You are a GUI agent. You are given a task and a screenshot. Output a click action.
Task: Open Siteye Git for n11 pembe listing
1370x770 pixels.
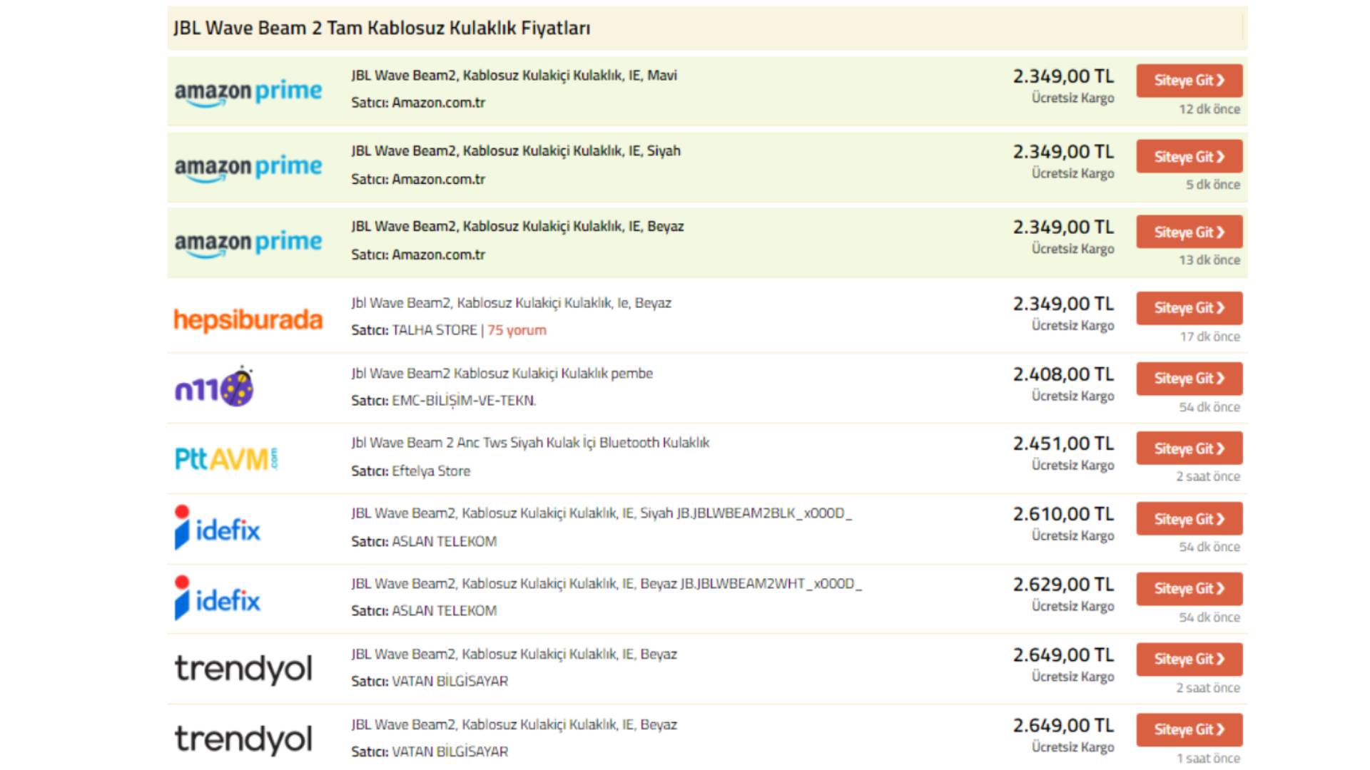pos(1189,379)
